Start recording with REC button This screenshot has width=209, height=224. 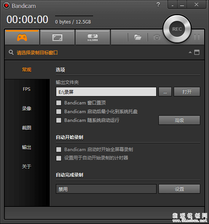pyautogui.click(x=177, y=29)
